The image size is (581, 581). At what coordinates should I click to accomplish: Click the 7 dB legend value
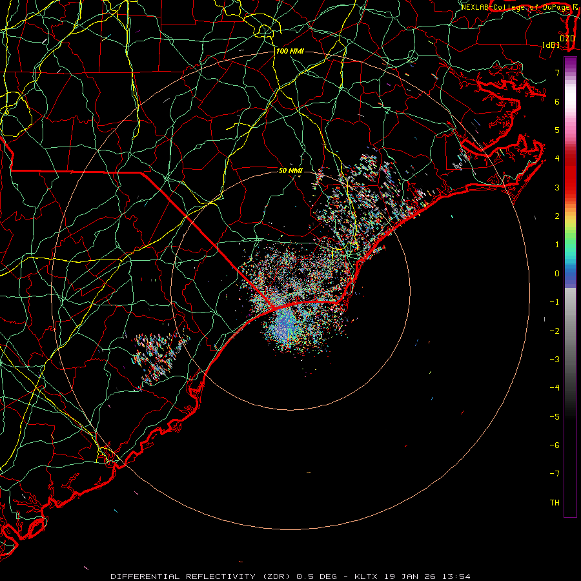coord(557,72)
